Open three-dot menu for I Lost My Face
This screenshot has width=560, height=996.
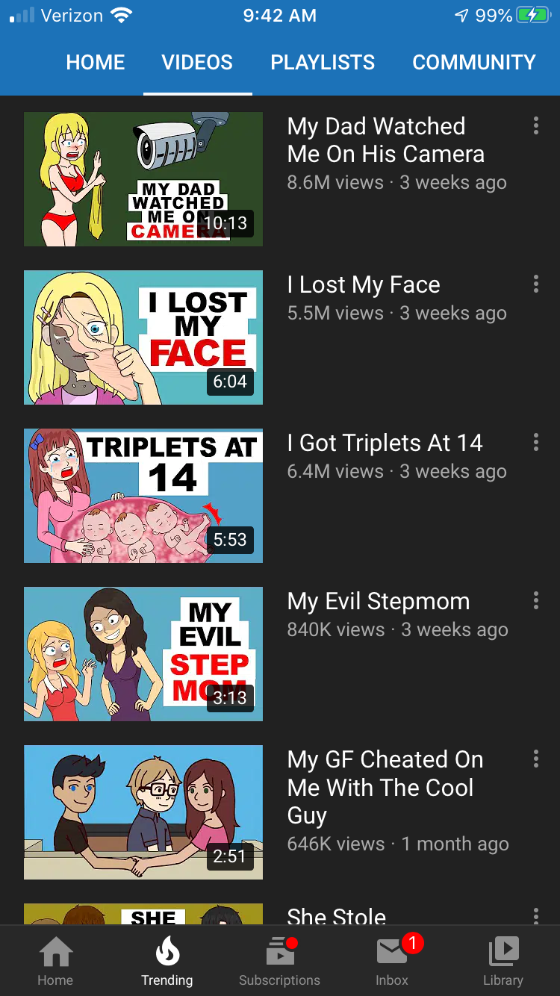click(536, 284)
